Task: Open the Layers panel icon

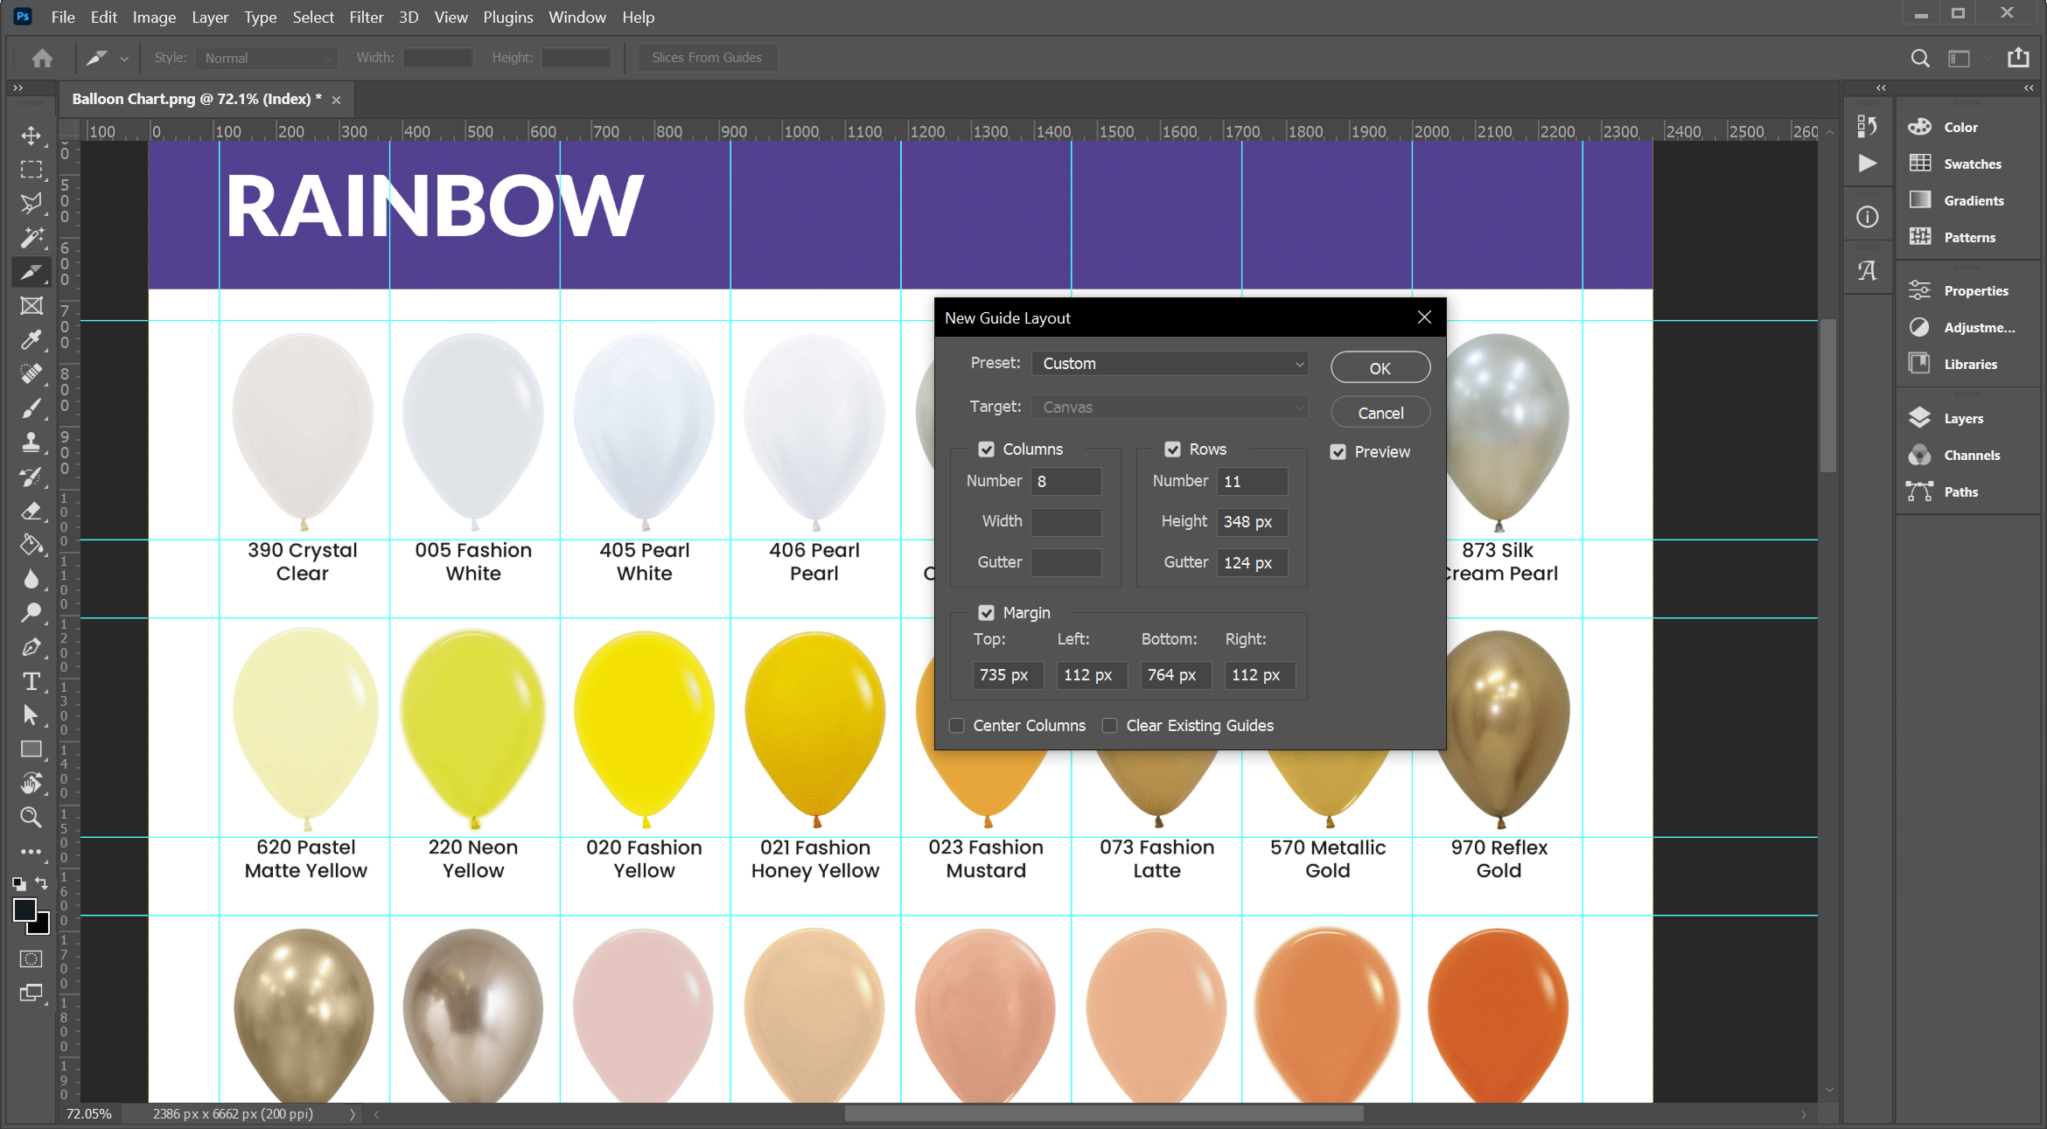Action: pos(1920,418)
